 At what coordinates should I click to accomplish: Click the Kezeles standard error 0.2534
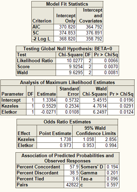click(x=72, y=106)
